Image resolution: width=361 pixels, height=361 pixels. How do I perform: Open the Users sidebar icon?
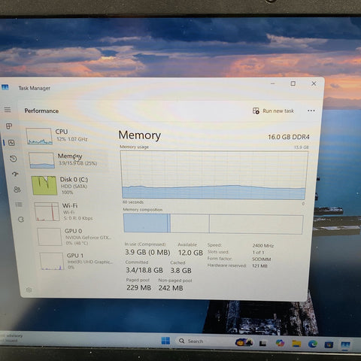tap(17, 190)
